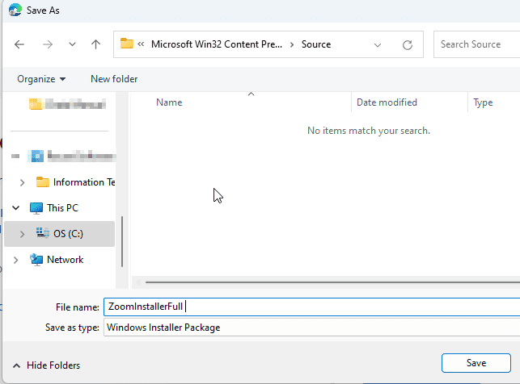
Task: Collapse the This PC tree node
Action: (x=15, y=208)
